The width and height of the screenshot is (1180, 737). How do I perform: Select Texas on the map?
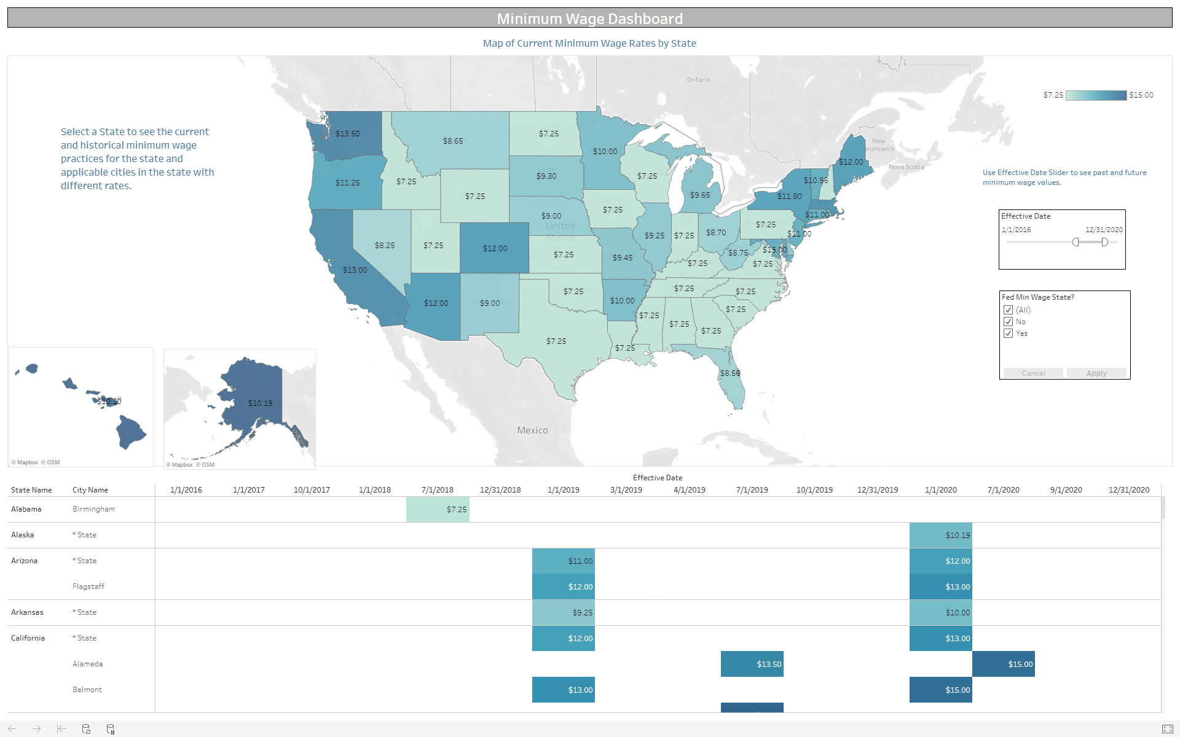click(x=556, y=341)
